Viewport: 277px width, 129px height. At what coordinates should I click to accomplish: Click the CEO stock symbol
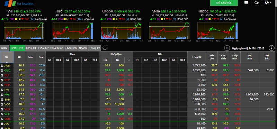click(x=7, y=71)
